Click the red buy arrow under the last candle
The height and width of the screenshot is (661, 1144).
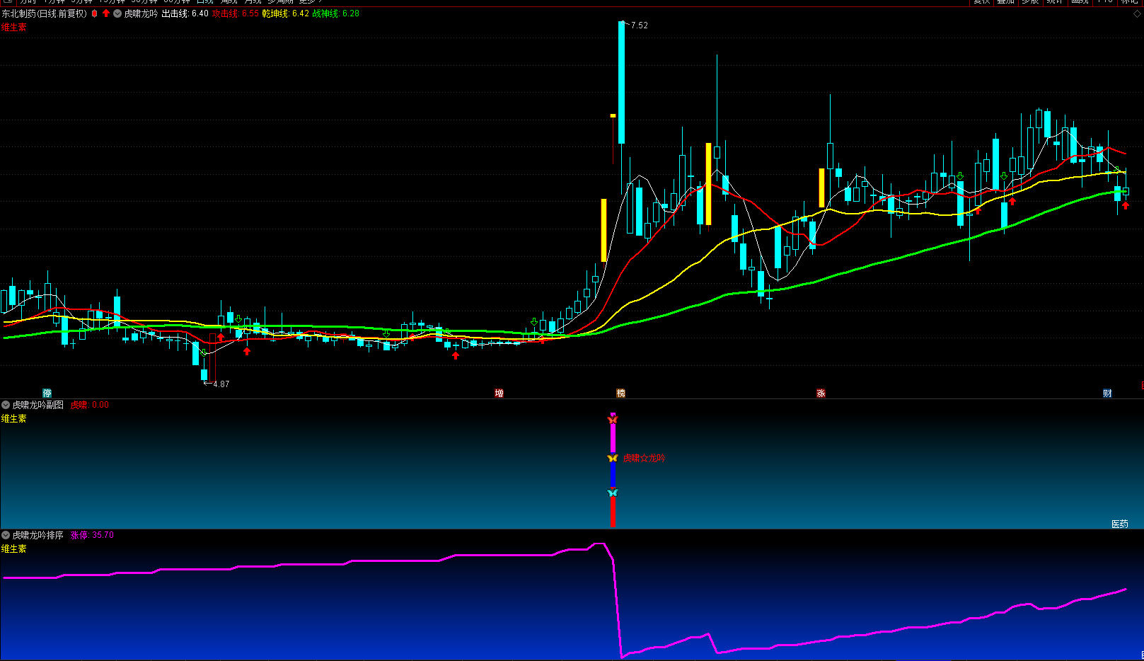[1126, 206]
